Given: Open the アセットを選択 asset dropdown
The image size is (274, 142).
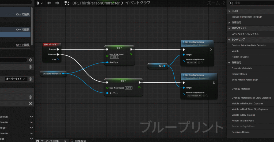Looking at the screenshot, I should 194,96.
